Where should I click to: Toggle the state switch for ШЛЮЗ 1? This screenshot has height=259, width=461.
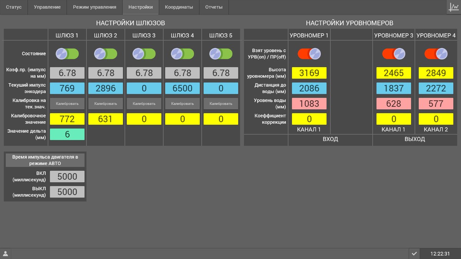point(67,54)
